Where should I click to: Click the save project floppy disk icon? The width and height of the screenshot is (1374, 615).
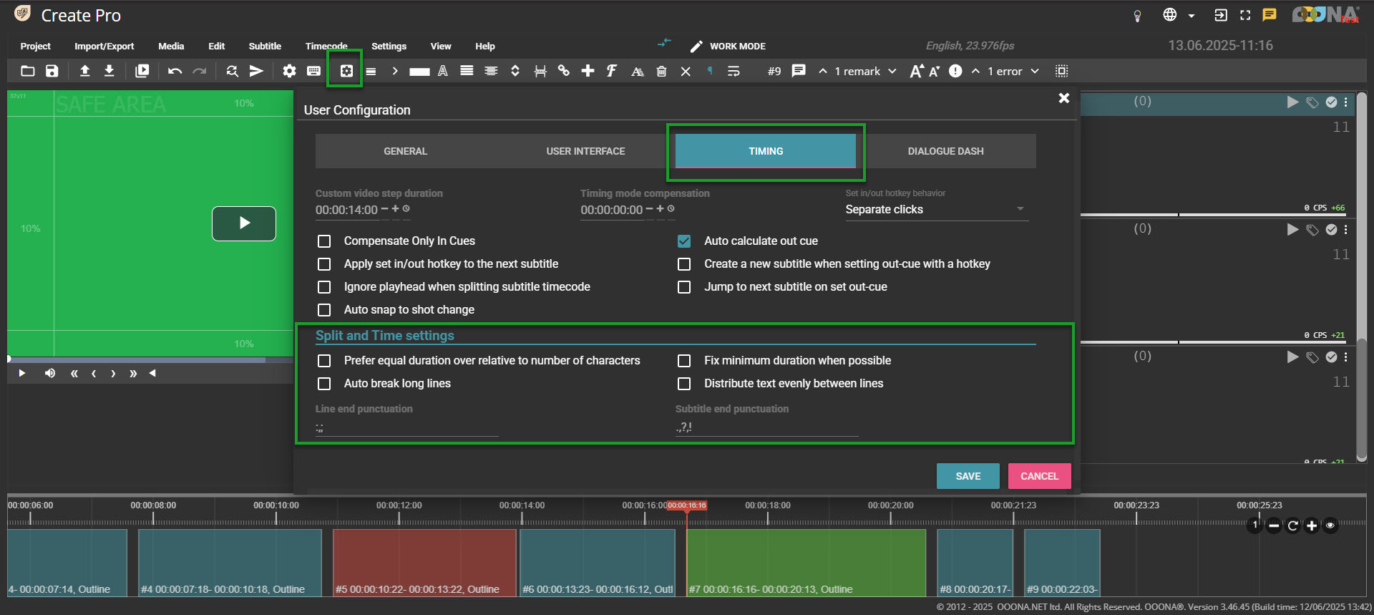point(52,71)
